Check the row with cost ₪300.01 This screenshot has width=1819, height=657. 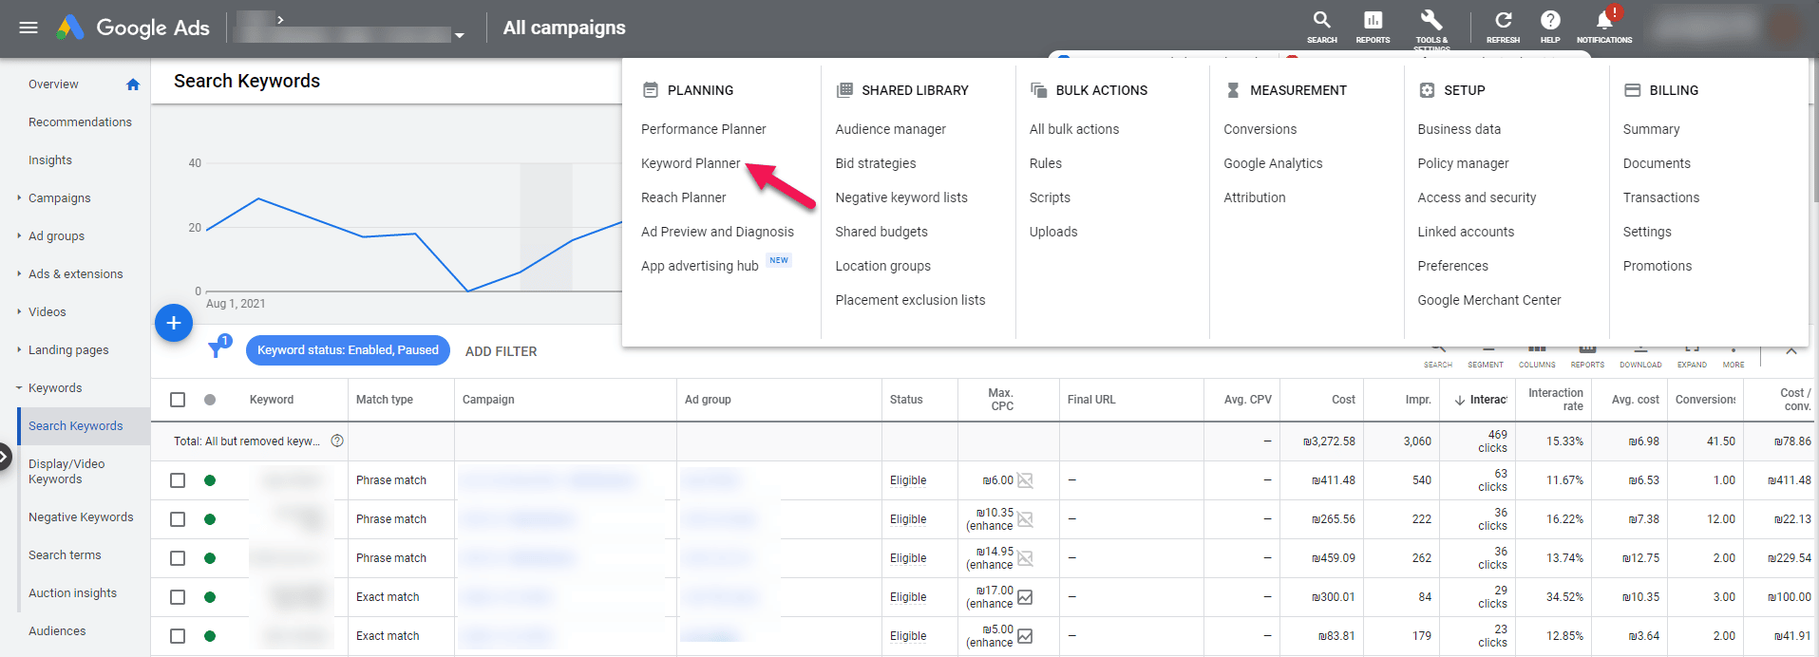tap(178, 597)
